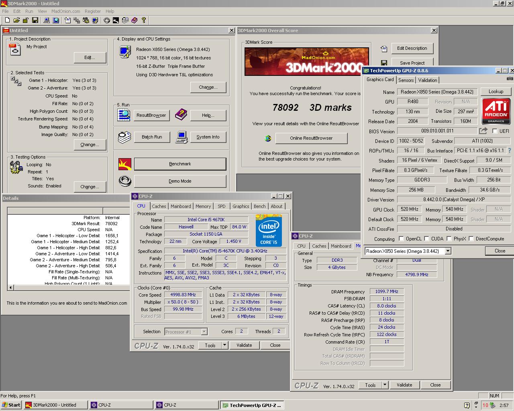Open the MadOnion.com menu
This screenshot has width=514, height=411.
66,11
